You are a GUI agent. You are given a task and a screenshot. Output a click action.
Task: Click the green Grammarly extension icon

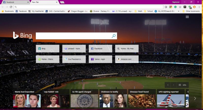pyautogui.click(x=175, y=7)
